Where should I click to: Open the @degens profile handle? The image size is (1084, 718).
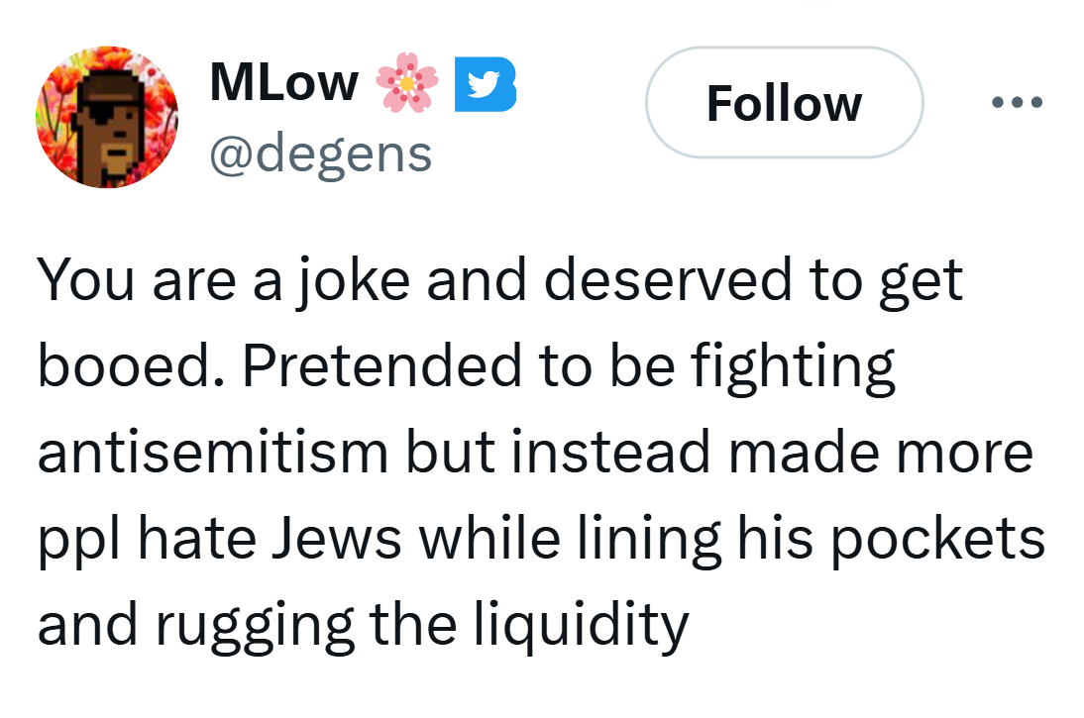(320, 154)
